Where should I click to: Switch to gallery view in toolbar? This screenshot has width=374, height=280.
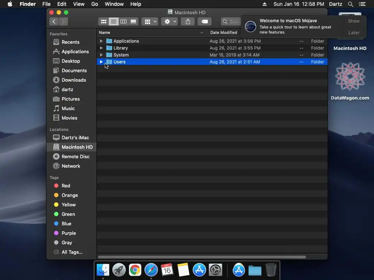(133, 22)
